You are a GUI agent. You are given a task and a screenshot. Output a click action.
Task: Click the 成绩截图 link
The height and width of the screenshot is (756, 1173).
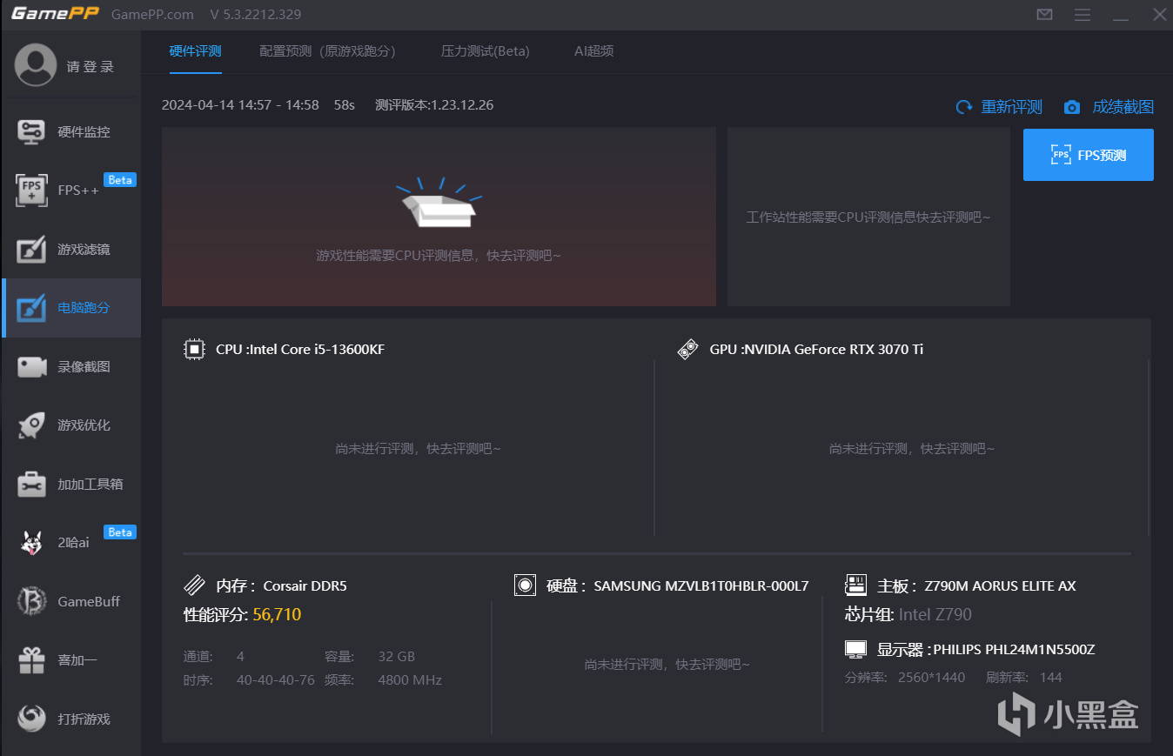(1123, 107)
